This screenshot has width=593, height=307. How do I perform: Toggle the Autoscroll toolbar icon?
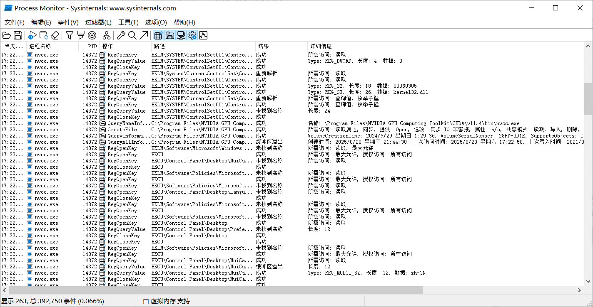(44, 35)
